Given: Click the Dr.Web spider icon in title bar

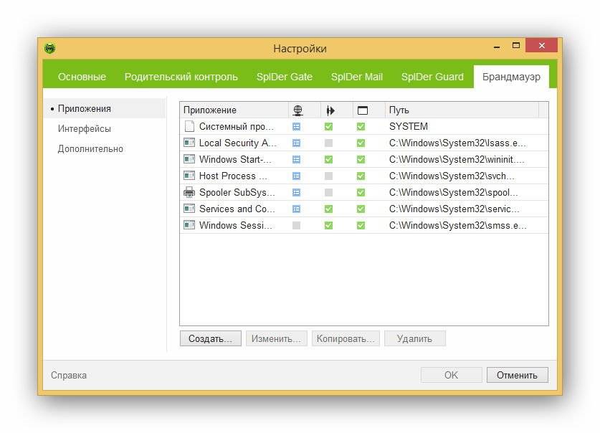Looking at the screenshot, I should click(x=49, y=48).
